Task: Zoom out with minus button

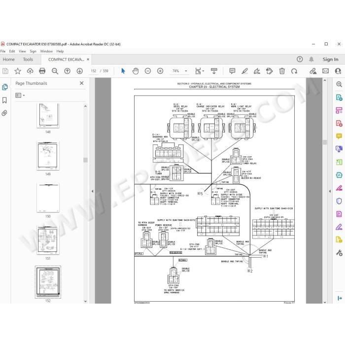Action: tap(148, 71)
